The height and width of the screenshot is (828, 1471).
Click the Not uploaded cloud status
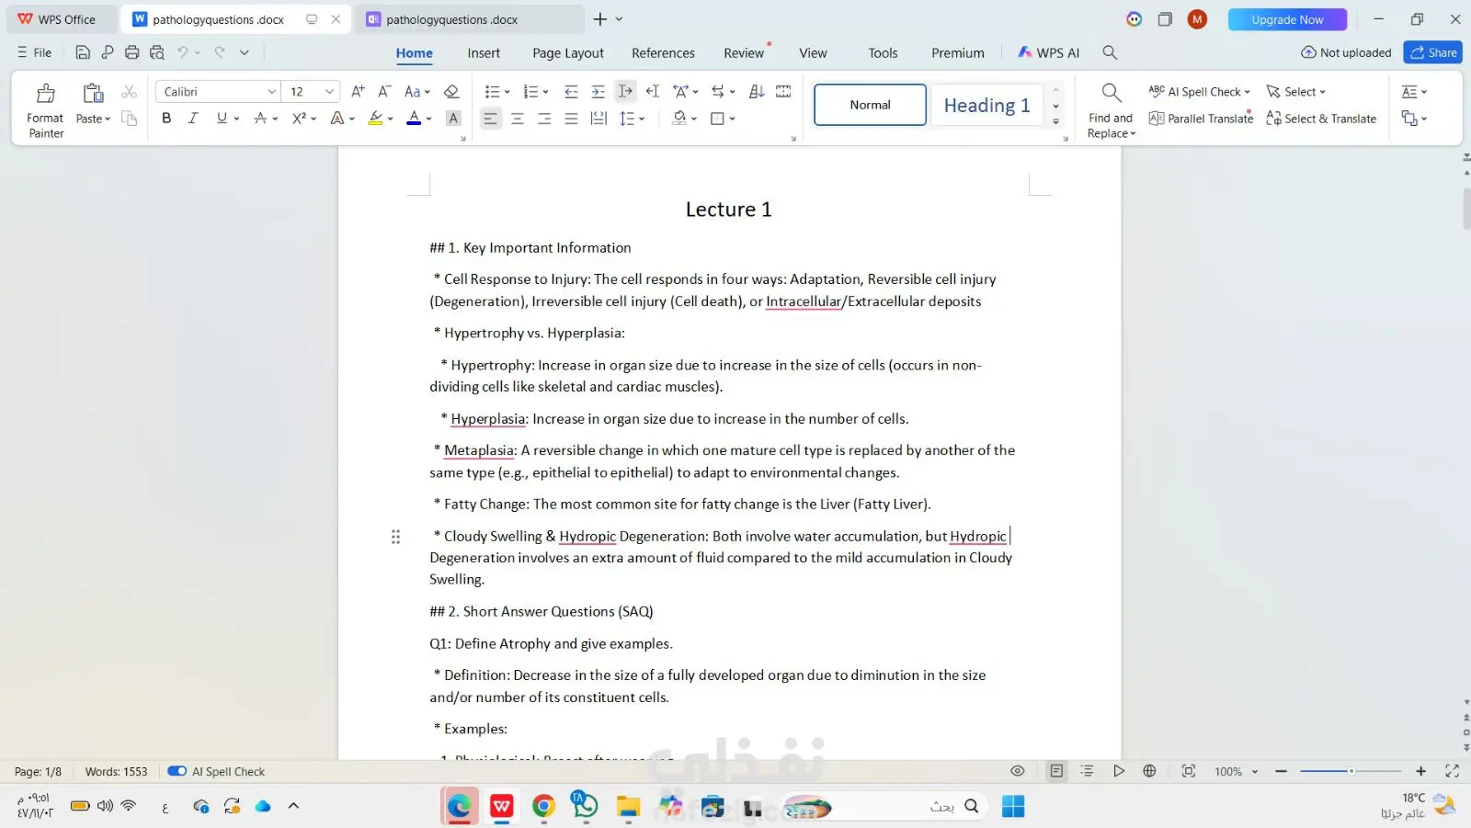coord(1346,52)
